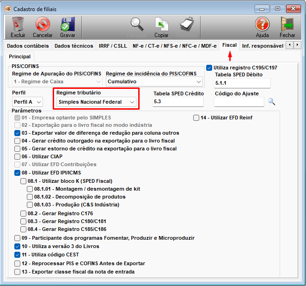Click the Excluir trash icon
The width and height of the screenshot is (306, 286).
click(x=18, y=25)
